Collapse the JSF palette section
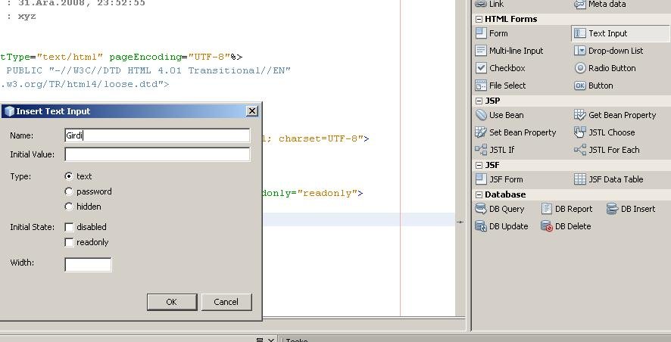Viewport: 671px width, 342px height. pyautogui.click(x=479, y=165)
